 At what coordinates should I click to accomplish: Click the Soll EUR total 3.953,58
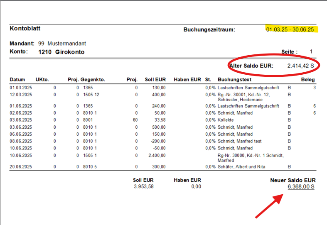click(144, 187)
